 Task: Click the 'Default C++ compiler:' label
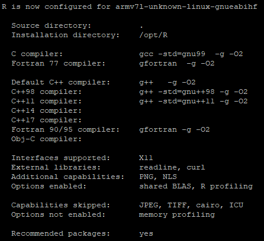(61, 83)
